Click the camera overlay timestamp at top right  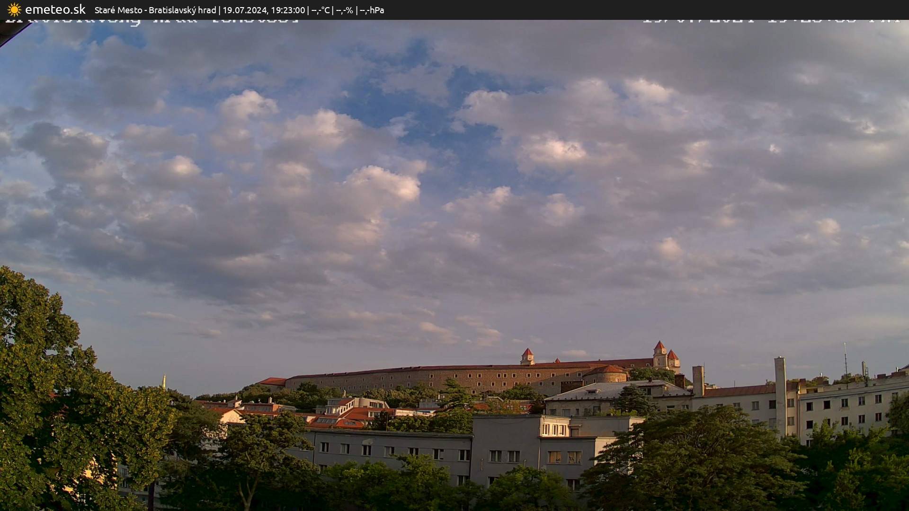pyautogui.click(x=771, y=21)
